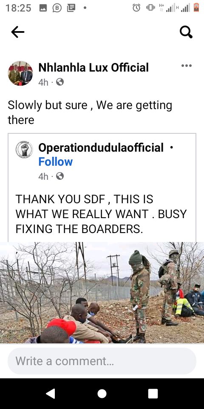This screenshot has width=204, height=409.
Task: Tap the public globe icon under Nhlanhla Lux
Action: [x=60, y=82]
